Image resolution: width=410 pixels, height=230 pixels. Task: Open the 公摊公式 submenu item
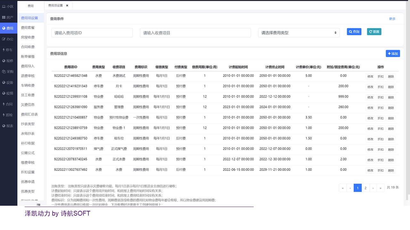(31, 153)
